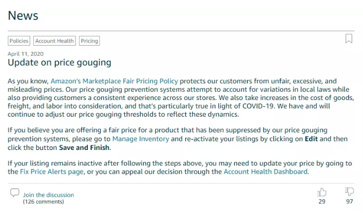Screen dimensions: 363x215
Task: Select the Account Health tag
Action: 55,41
